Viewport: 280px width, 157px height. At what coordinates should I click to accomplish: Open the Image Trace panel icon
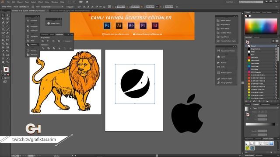(x=49, y=23)
